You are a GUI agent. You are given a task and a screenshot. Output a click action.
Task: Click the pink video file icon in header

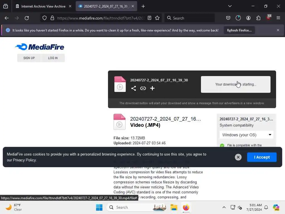120,84
